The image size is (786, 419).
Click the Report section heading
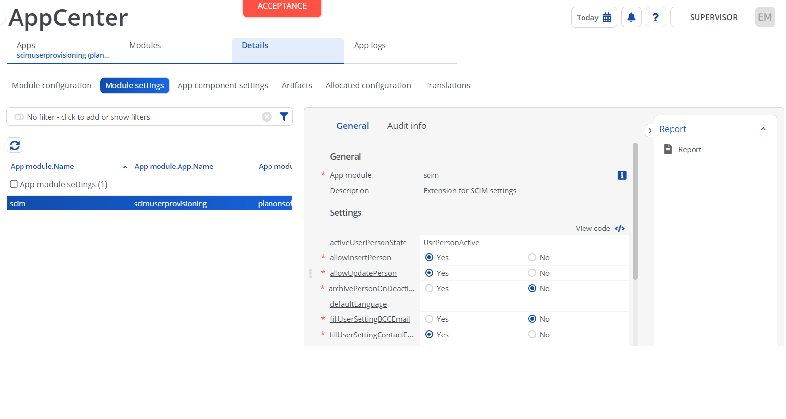tap(673, 129)
